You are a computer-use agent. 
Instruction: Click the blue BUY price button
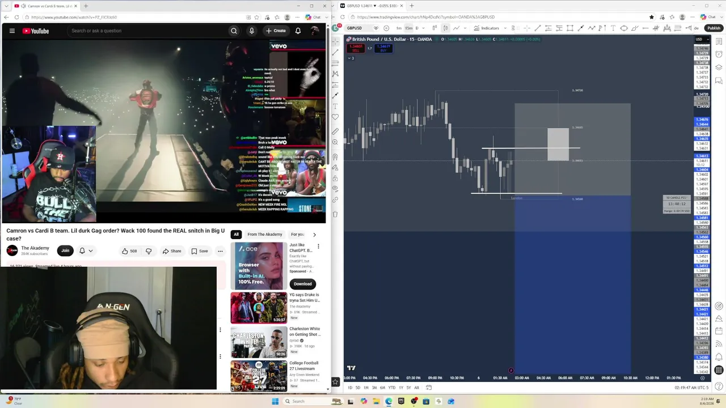pyautogui.click(x=383, y=48)
